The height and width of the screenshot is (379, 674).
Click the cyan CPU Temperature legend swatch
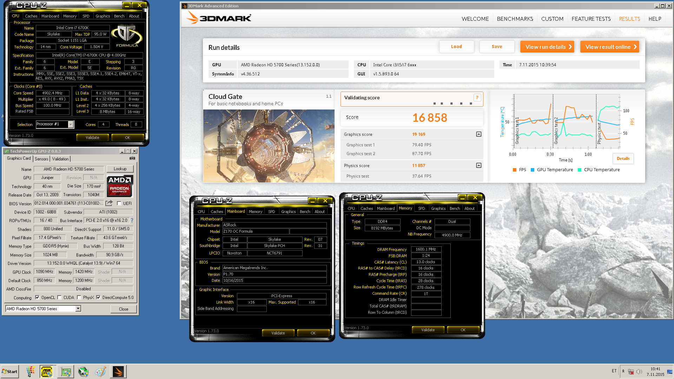point(580,170)
